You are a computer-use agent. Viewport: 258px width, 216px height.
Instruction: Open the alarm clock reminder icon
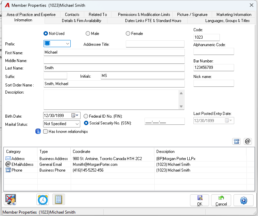tap(43, 199)
